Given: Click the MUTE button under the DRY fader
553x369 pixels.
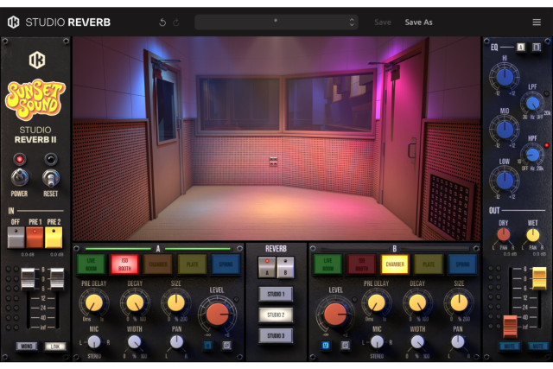Looking at the screenshot, I should [x=509, y=347].
